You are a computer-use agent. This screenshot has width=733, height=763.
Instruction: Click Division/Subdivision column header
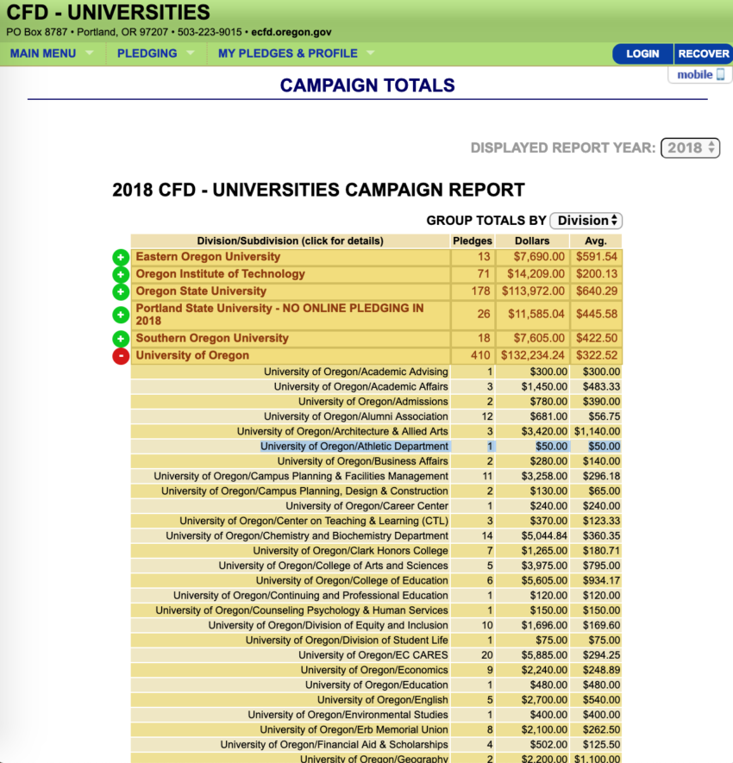[x=290, y=241]
